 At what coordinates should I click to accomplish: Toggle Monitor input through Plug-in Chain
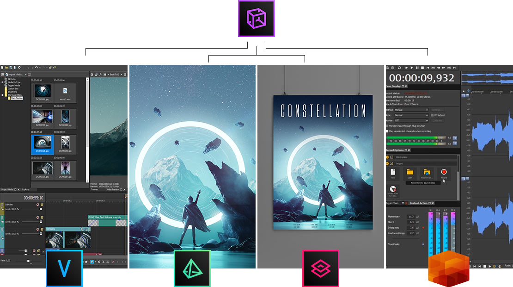[x=387, y=126]
